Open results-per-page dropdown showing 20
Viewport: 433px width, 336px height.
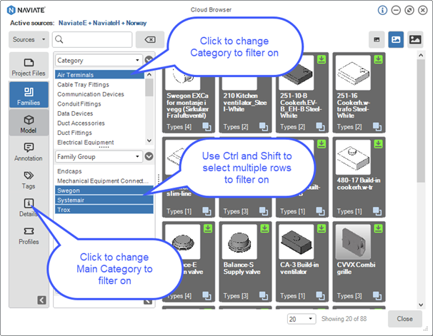[302, 319]
